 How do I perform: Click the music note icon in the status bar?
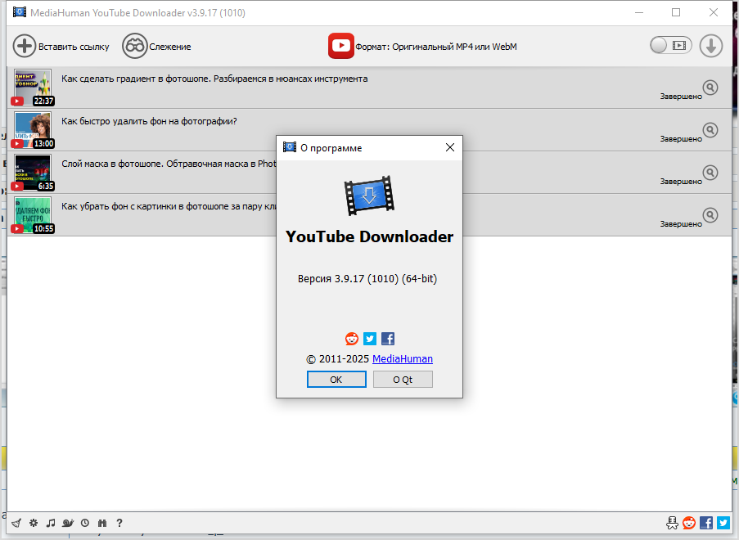click(x=51, y=523)
